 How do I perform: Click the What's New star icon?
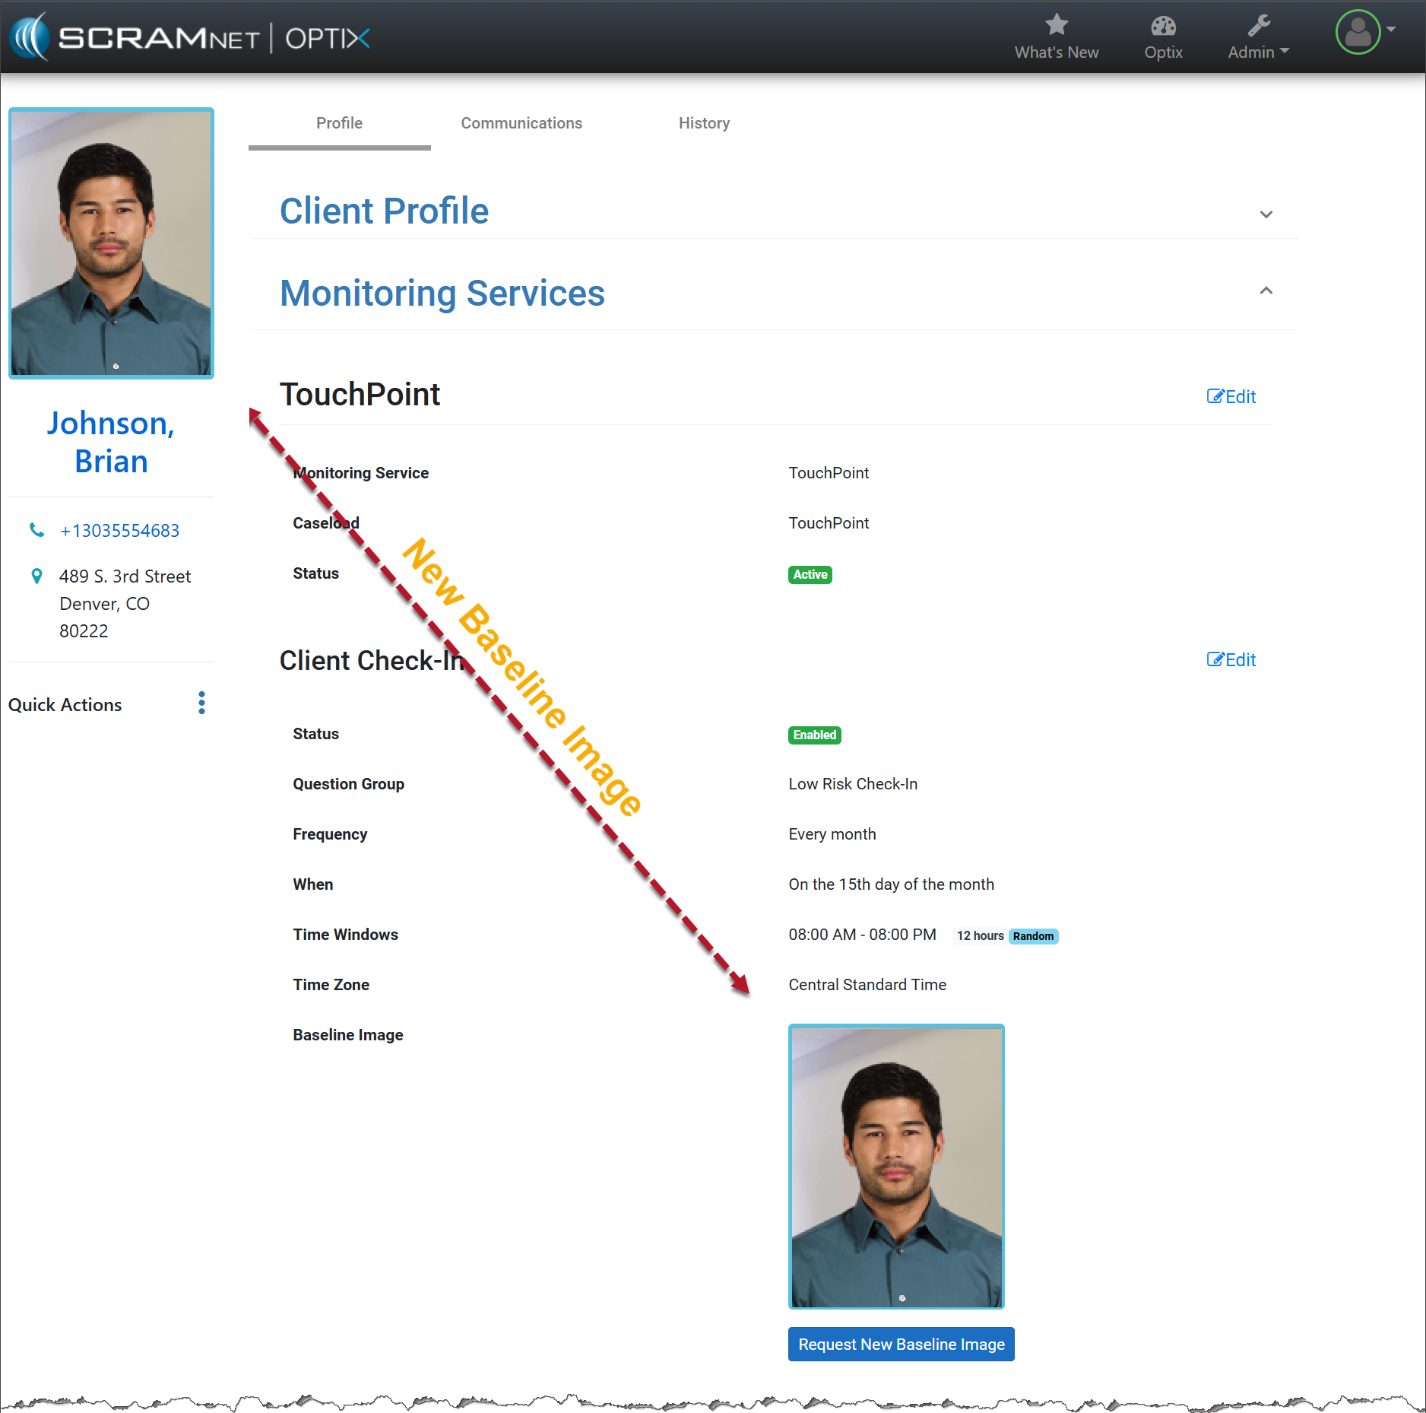tap(1056, 25)
